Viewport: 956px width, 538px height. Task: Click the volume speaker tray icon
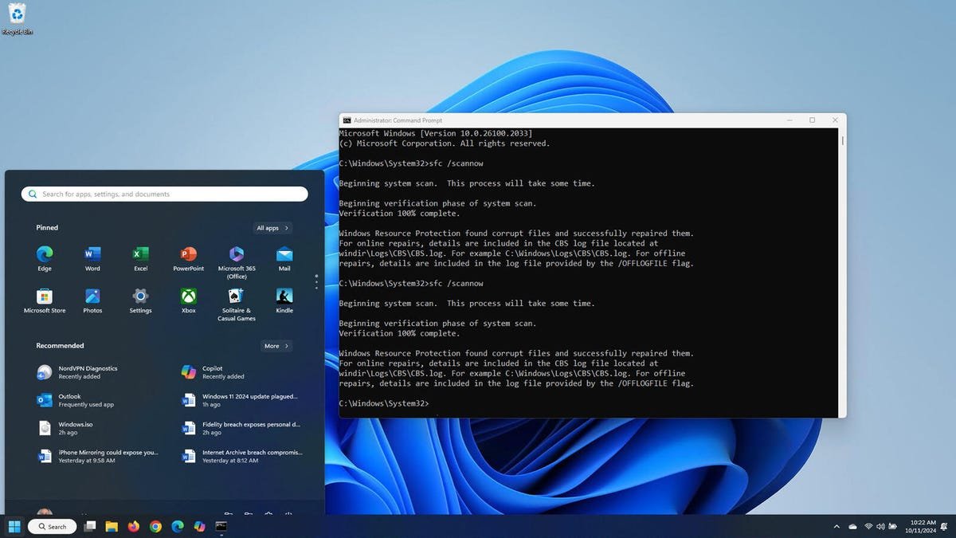[880, 527]
